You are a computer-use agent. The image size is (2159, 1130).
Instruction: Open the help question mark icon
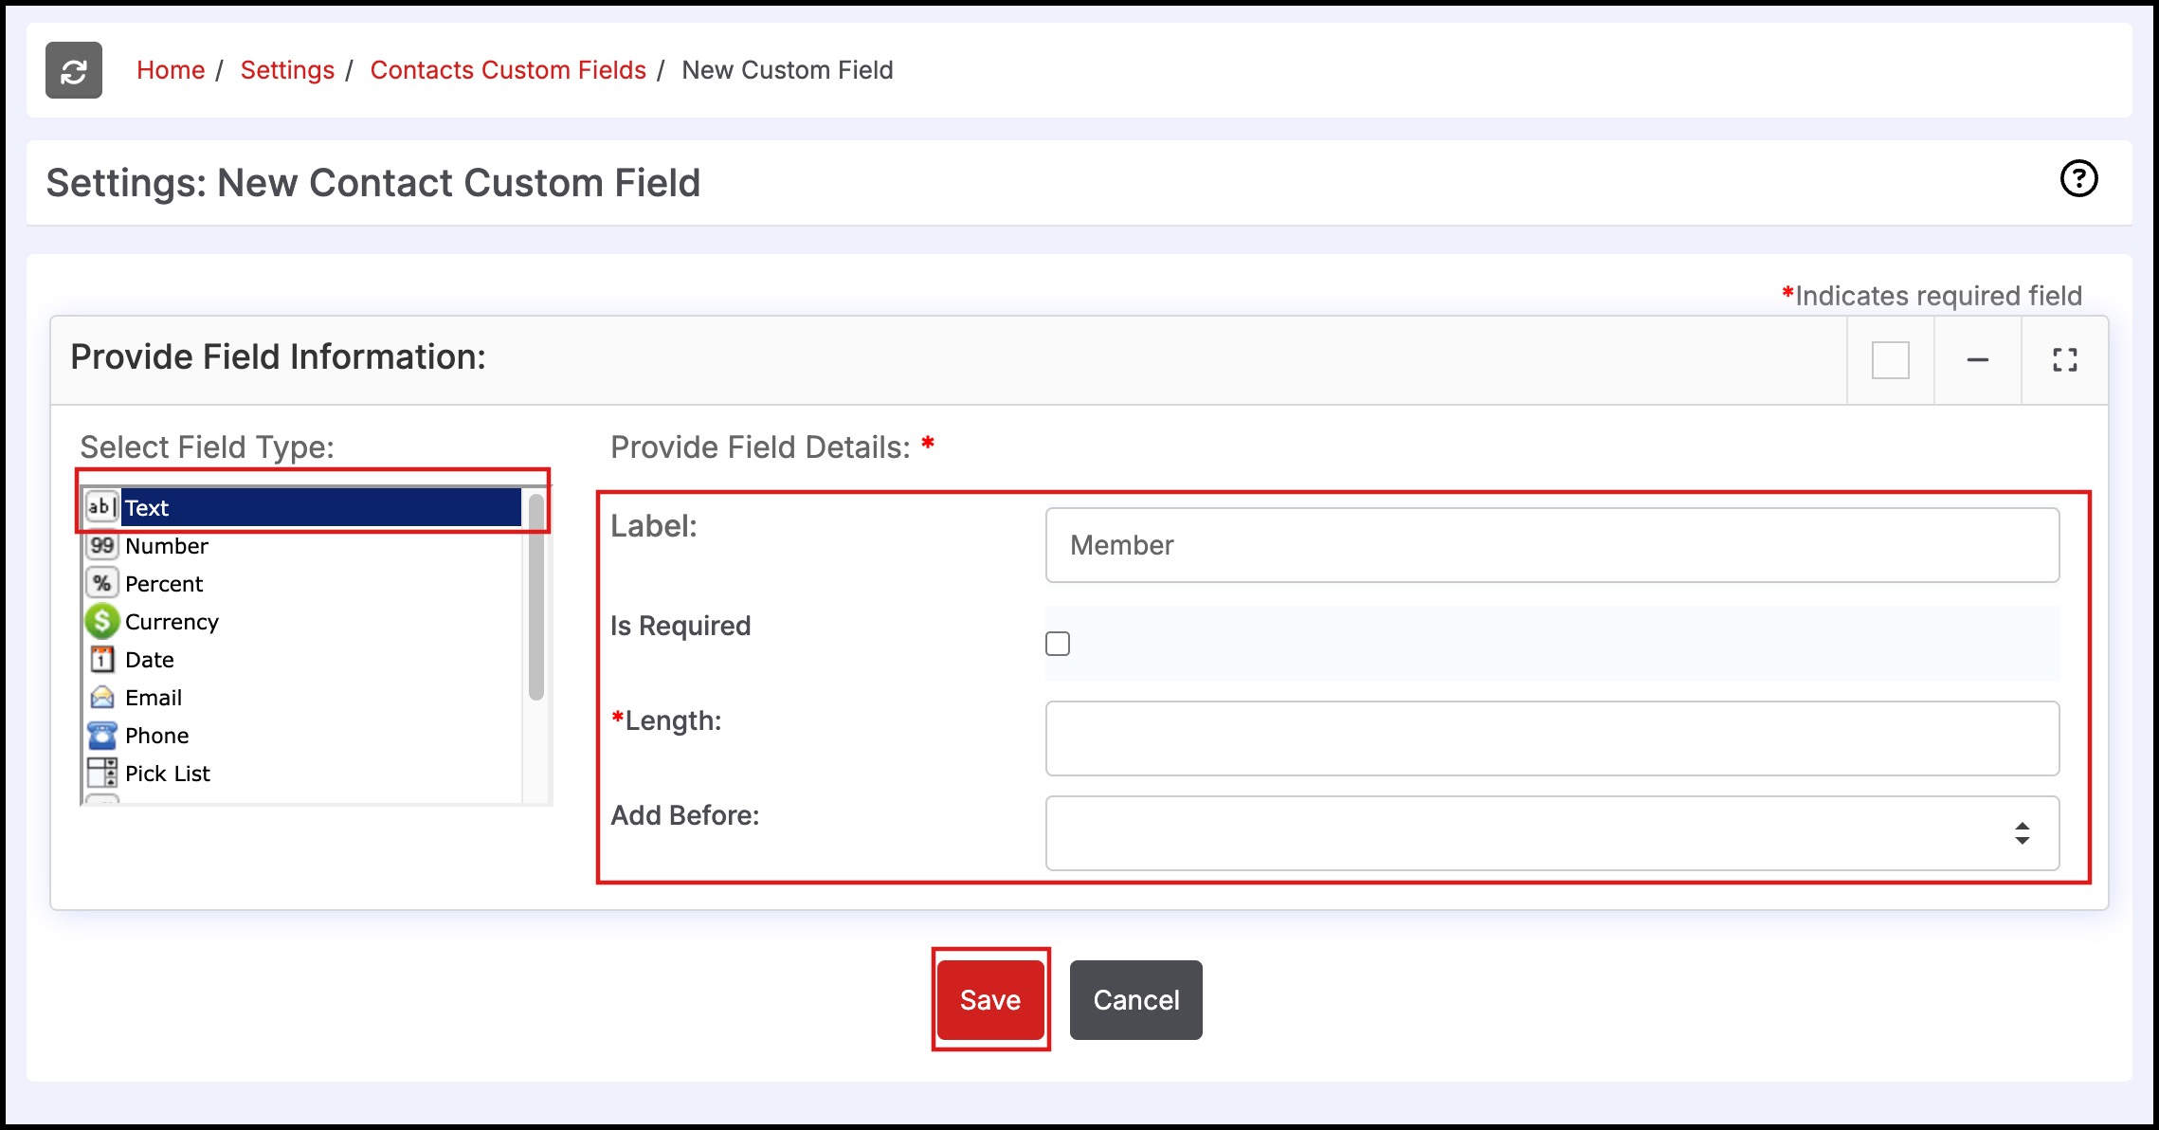(x=2078, y=178)
